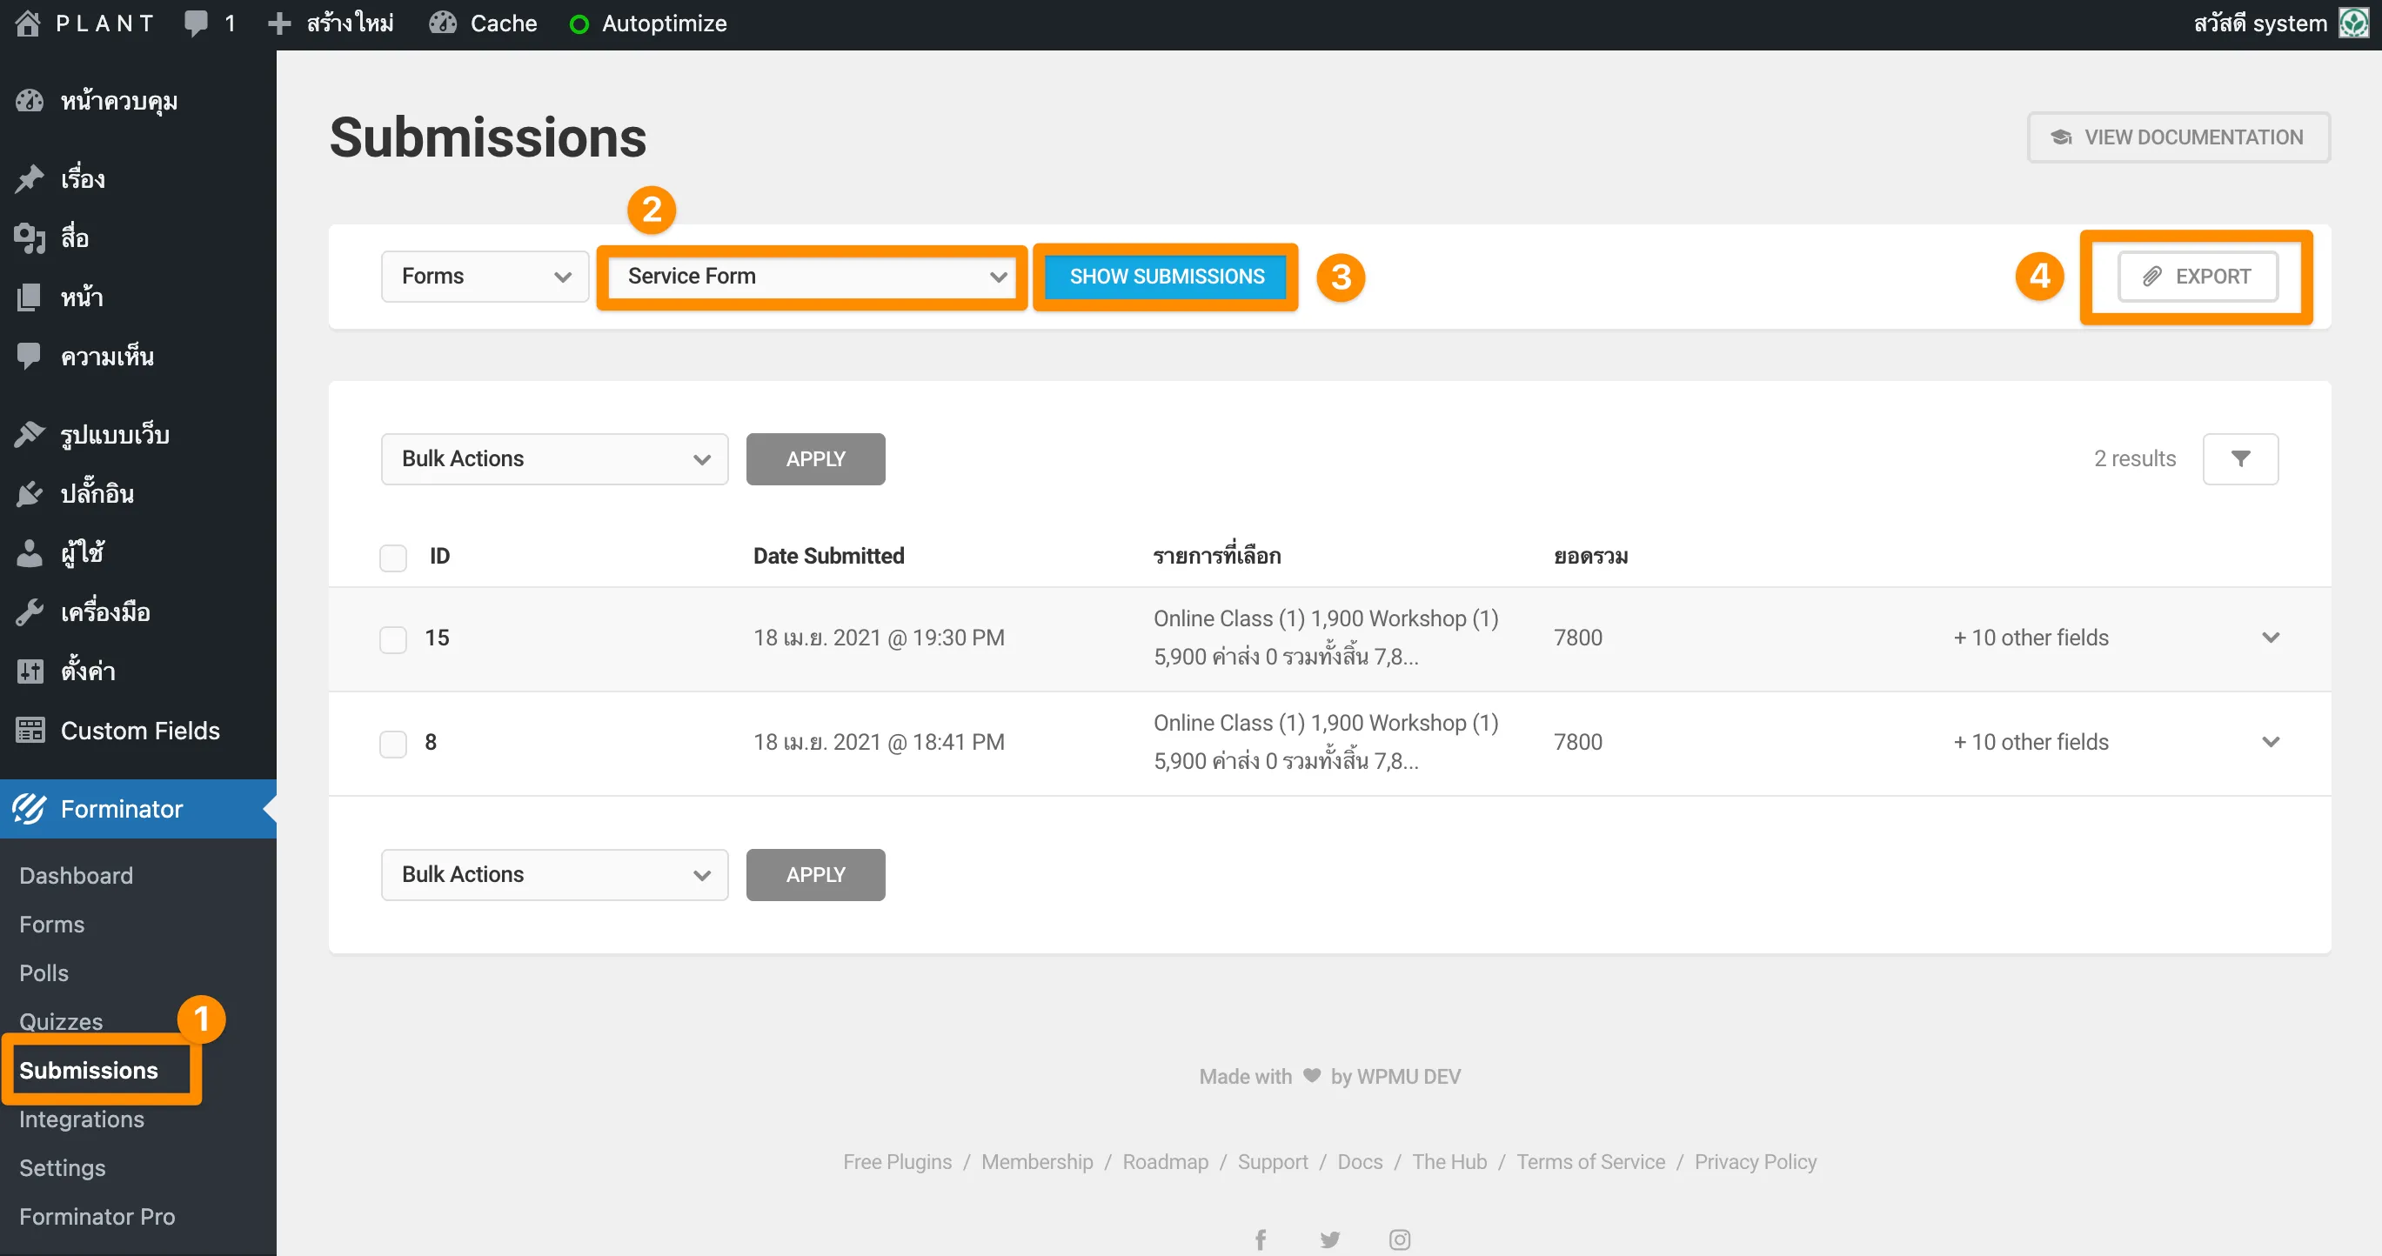Click the system user avatar icon
Screen dimensions: 2382x1256
(x=2354, y=23)
